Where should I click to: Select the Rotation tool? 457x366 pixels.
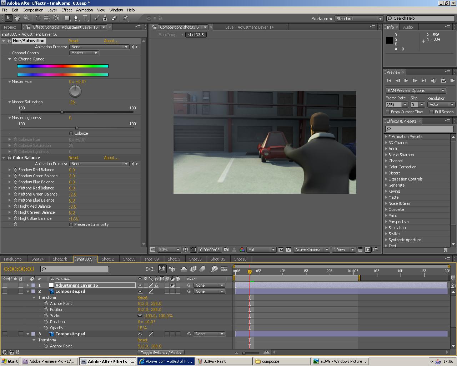38,18
